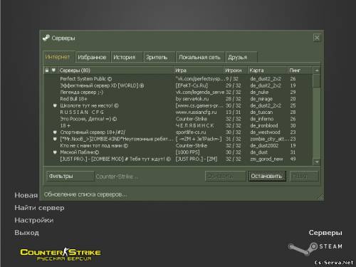Click the lock icon column header
Viewport: 356px width, 267px height.
click(47, 70)
